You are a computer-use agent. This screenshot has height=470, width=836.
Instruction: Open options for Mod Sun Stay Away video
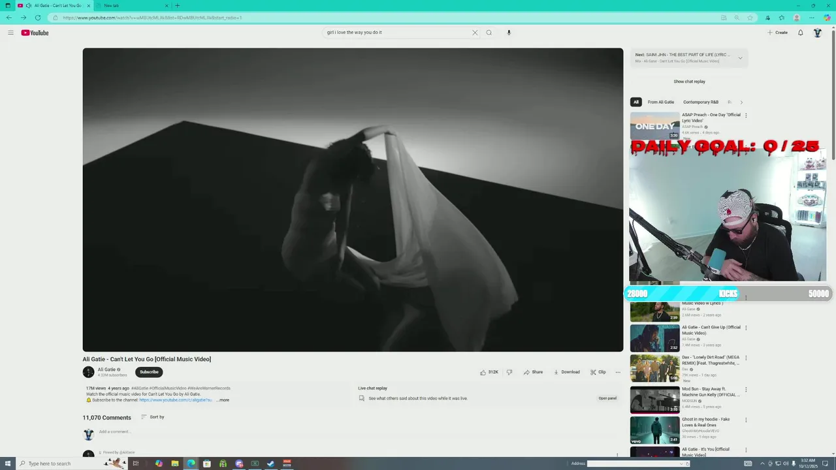(x=746, y=390)
